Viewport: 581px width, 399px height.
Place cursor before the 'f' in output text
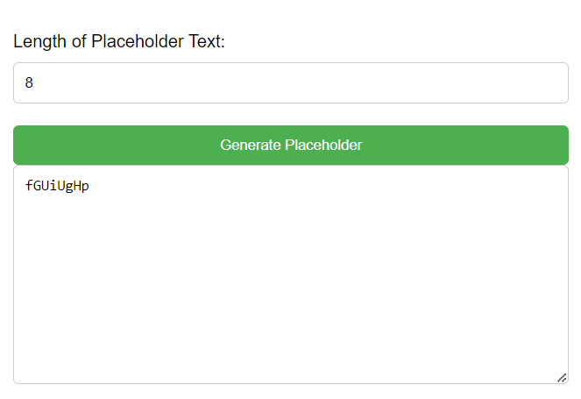coord(25,186)
